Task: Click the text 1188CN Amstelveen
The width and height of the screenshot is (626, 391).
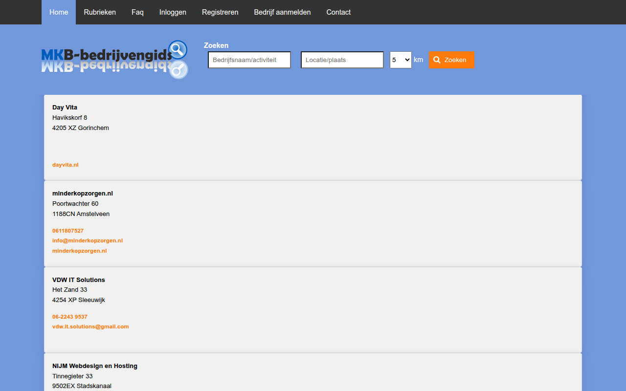Action: 81,214
